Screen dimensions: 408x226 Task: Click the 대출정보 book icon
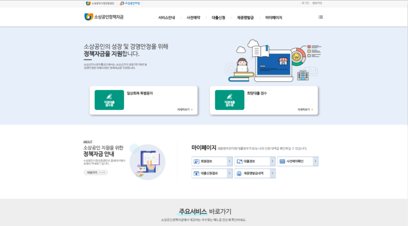(x=239, y=161)
